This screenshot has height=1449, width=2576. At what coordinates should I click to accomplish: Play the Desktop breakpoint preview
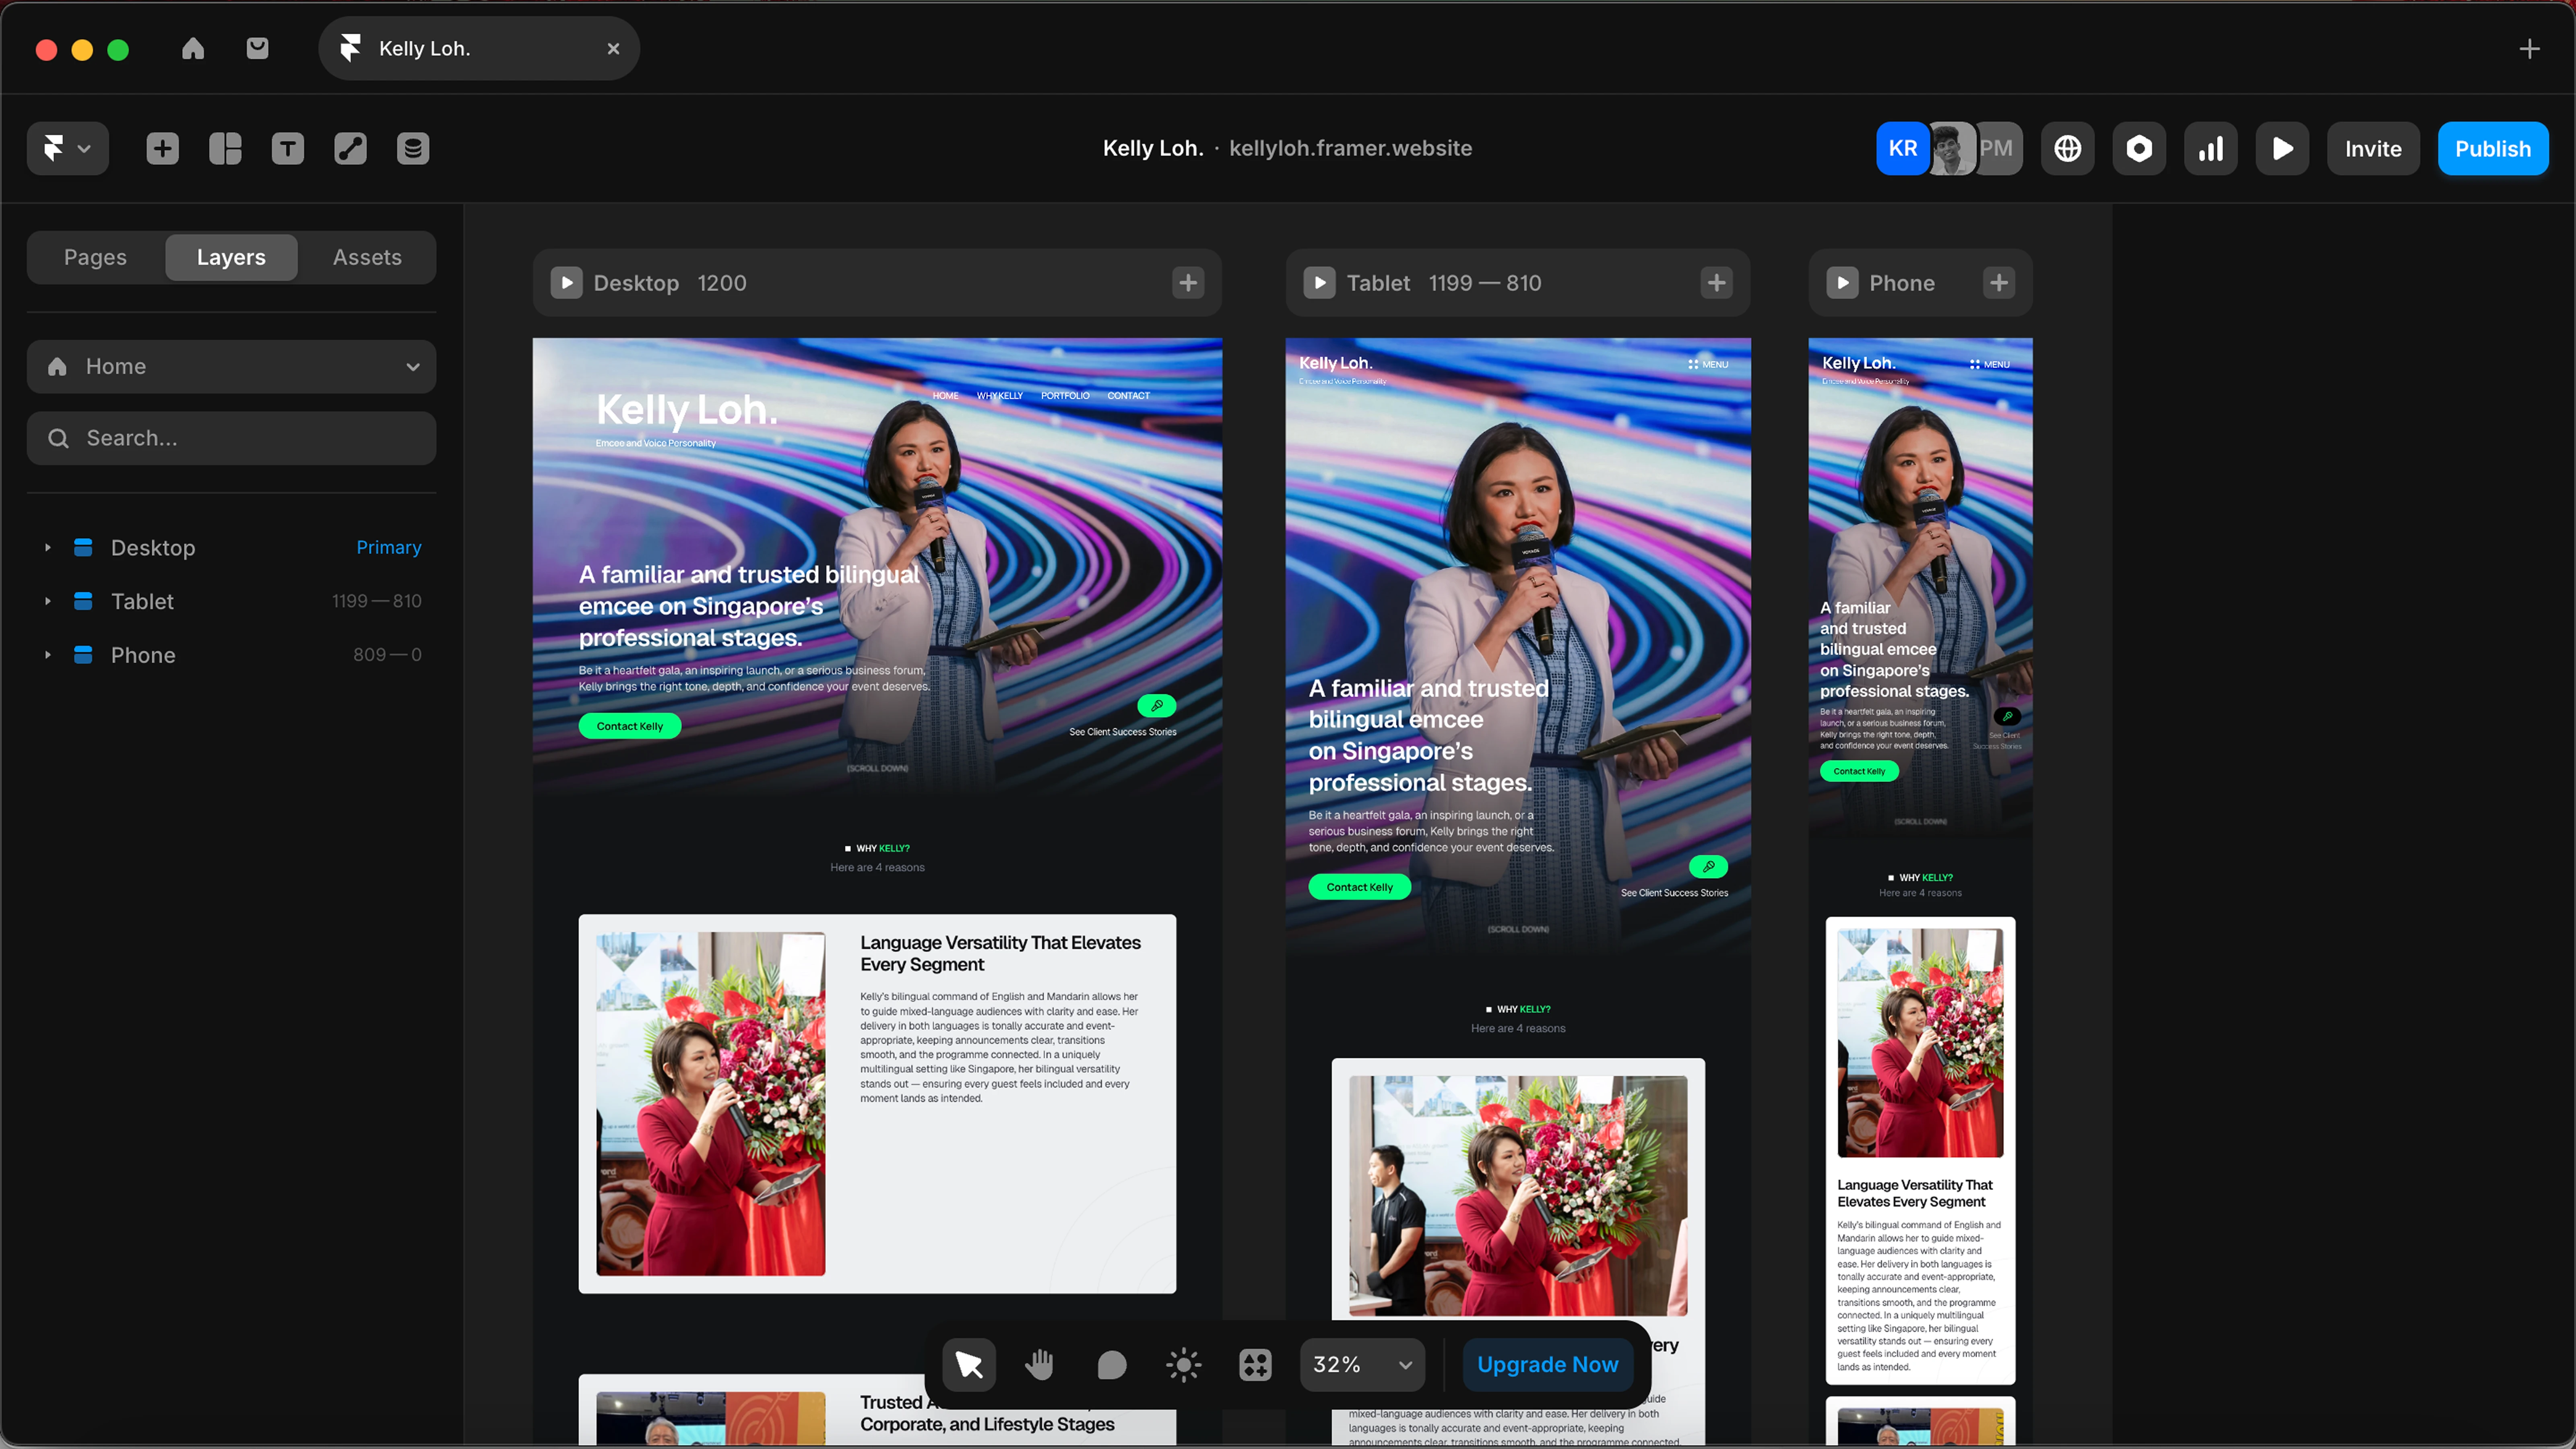567,283
